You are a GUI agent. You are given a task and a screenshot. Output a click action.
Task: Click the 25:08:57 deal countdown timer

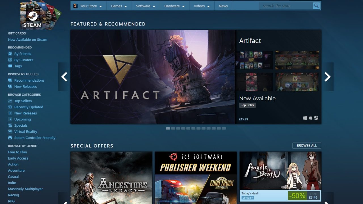click(248, 198)
